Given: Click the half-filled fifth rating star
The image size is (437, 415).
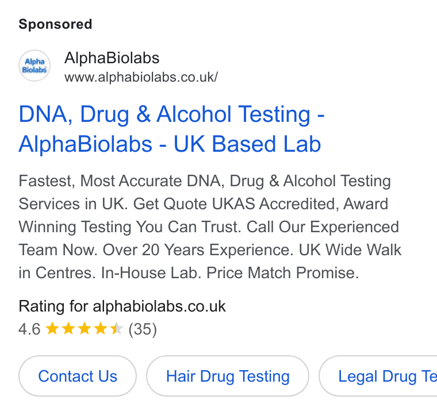Looking at the screenshot, I should 117,328.
